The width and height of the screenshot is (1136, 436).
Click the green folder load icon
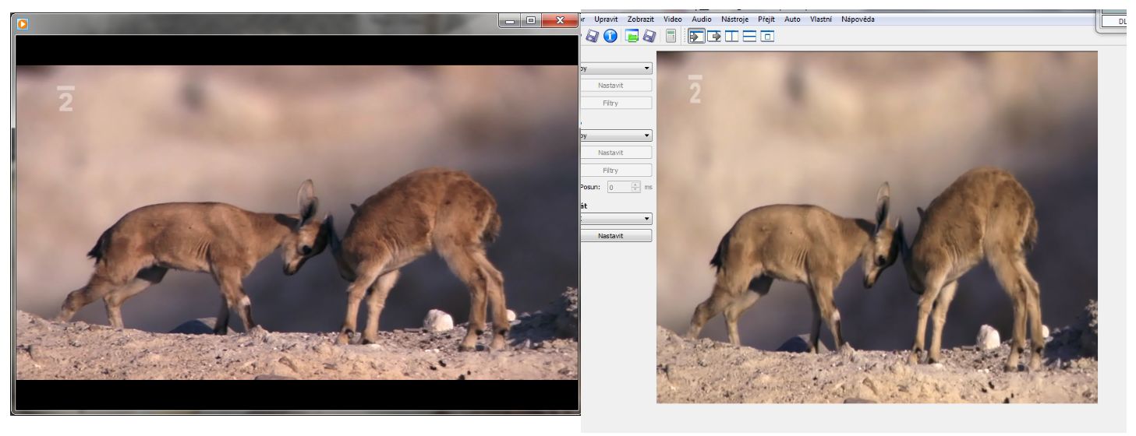coord(632,36)
